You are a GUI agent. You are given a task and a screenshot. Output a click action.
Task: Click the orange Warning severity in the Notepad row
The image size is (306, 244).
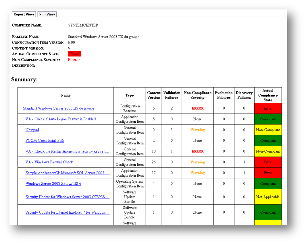[197, 130]
